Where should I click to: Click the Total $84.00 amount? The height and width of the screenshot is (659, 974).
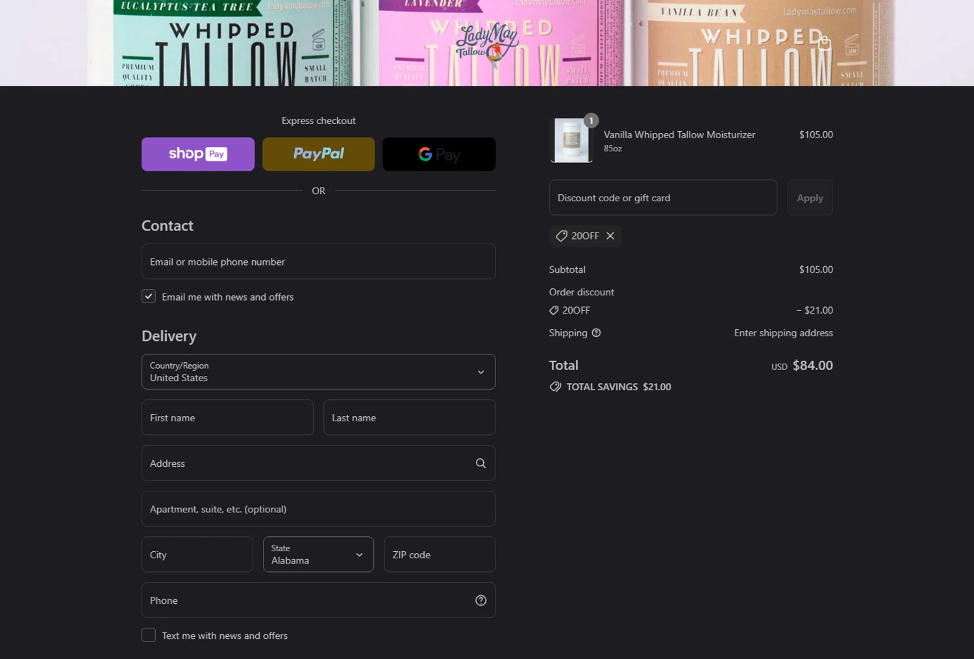tap(812, 366)
